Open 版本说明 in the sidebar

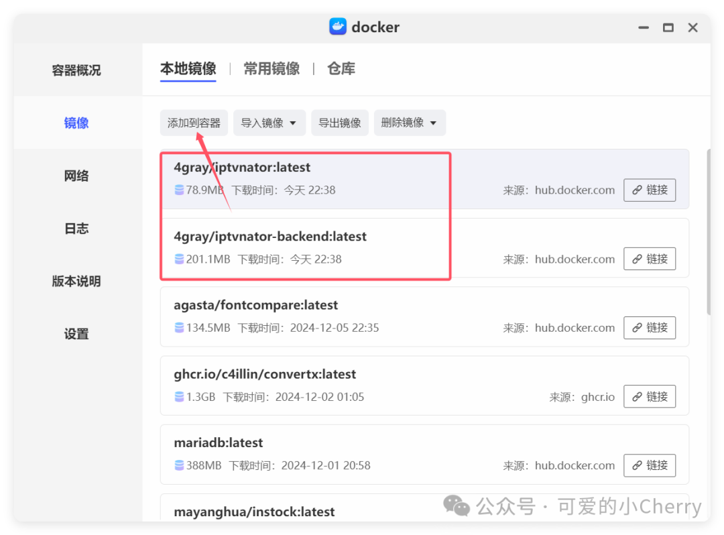click(x=76, y=281)
